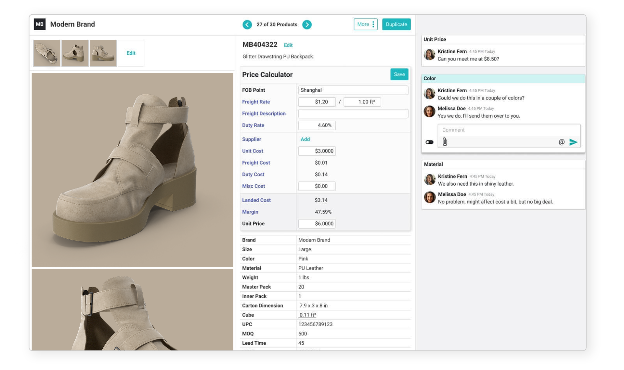Go to the previous product arrow
624x370 pixels.
click(x=247, y=25)
